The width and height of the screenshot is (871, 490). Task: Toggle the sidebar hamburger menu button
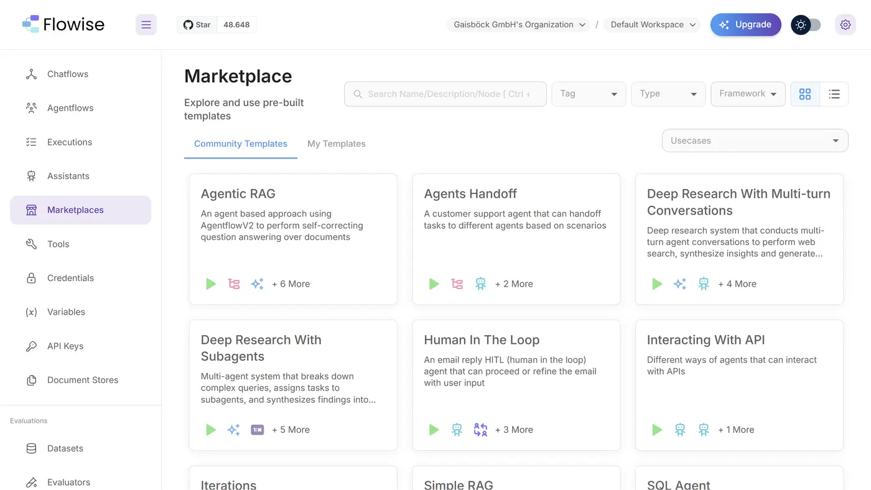[146, 25]
